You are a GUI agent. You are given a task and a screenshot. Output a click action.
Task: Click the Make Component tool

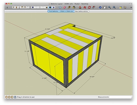pyautogui.click(x=60, y=7)
